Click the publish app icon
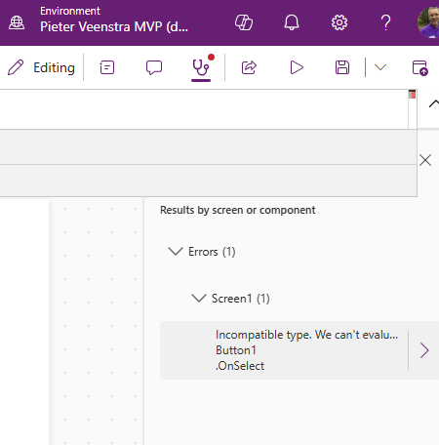This screenshot has height=445, width=439. (x=419, y=68)
